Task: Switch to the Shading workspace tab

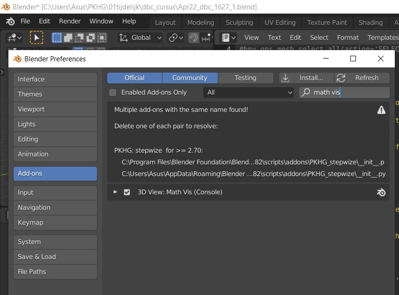Action: point(370,22)
